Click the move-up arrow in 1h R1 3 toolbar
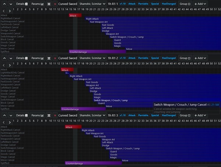Image resolution: width=221 pixels, height=167 pixels. coord(3,116)
